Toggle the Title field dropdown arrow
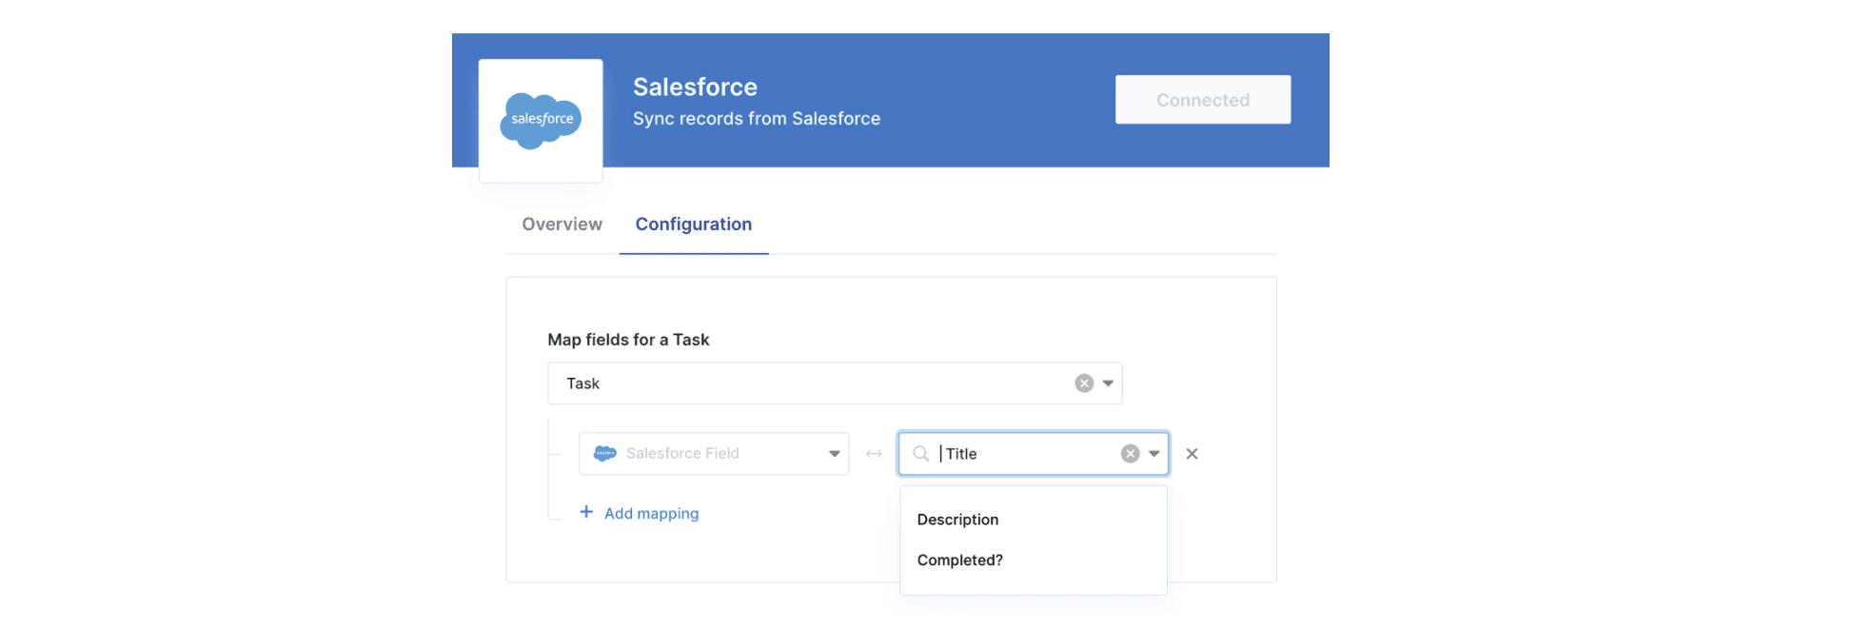The image size is (1854, 628). (x=1154, y=454)
